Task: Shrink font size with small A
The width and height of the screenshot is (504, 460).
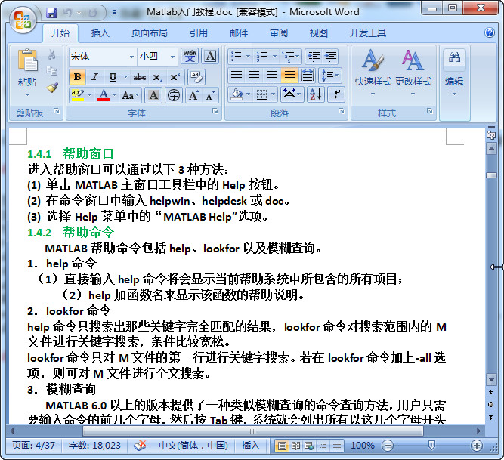Action: pos(211,95)
